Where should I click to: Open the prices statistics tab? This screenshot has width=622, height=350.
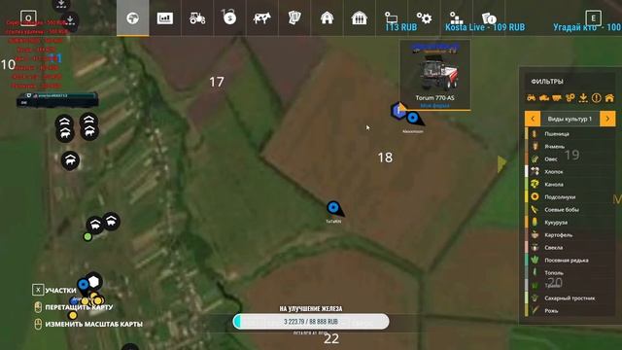(164, 18)
